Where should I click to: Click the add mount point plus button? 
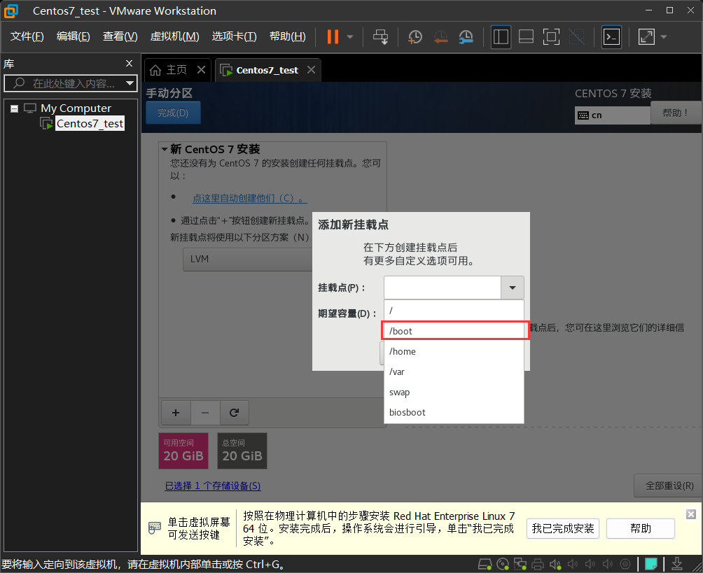pyautogui.click(x=176, y=413)
